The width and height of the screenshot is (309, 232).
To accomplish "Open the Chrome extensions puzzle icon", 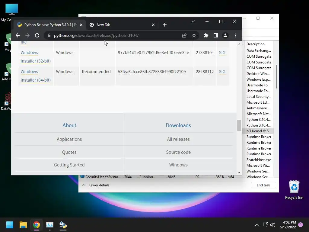I will click(206, 35).
